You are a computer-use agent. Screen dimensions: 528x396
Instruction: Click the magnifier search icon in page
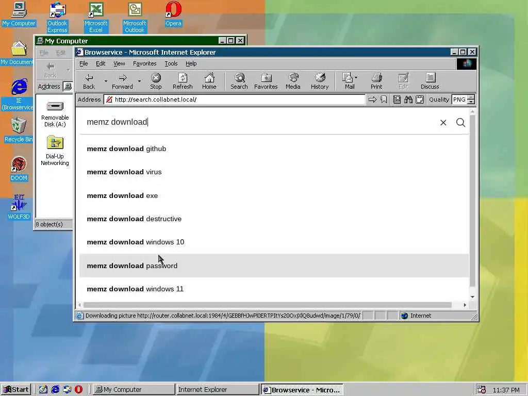[460, 123]
